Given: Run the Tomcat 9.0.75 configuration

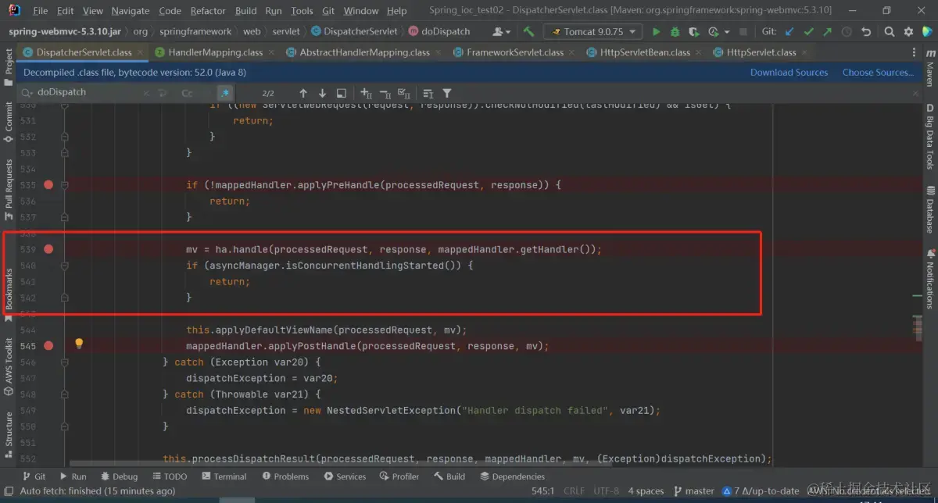Looking at the screenshot, I should (656, 32).
